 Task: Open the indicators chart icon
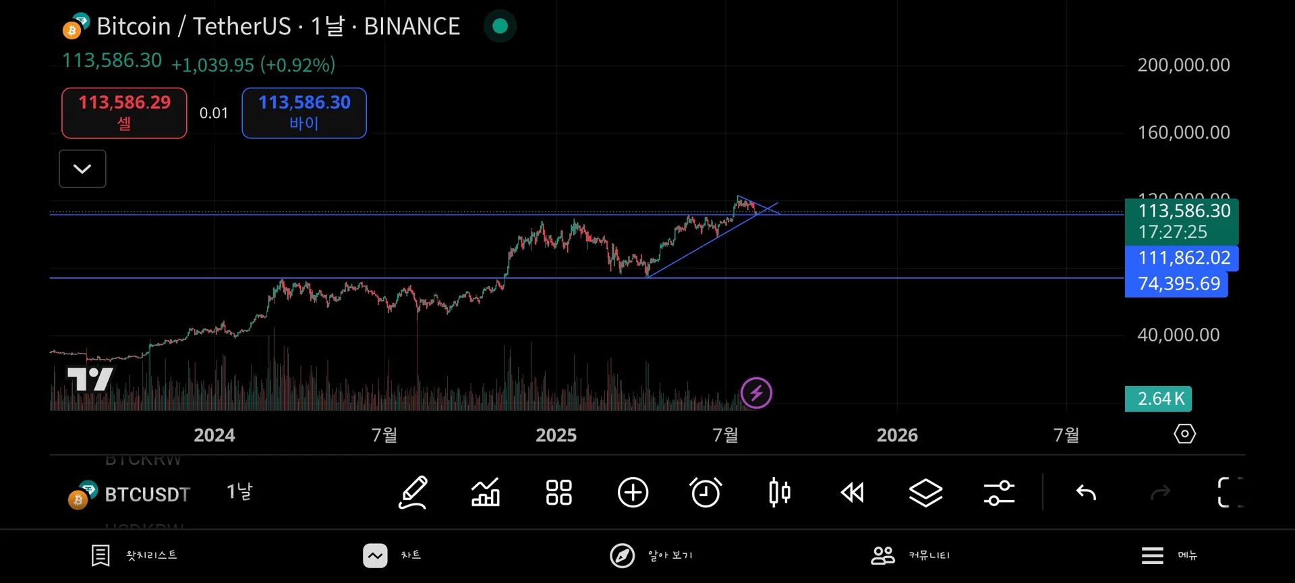click(486, 493)
